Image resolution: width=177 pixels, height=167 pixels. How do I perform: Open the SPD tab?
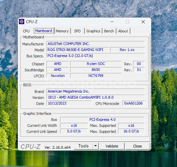pyautogui.click(x=77, y=31)
